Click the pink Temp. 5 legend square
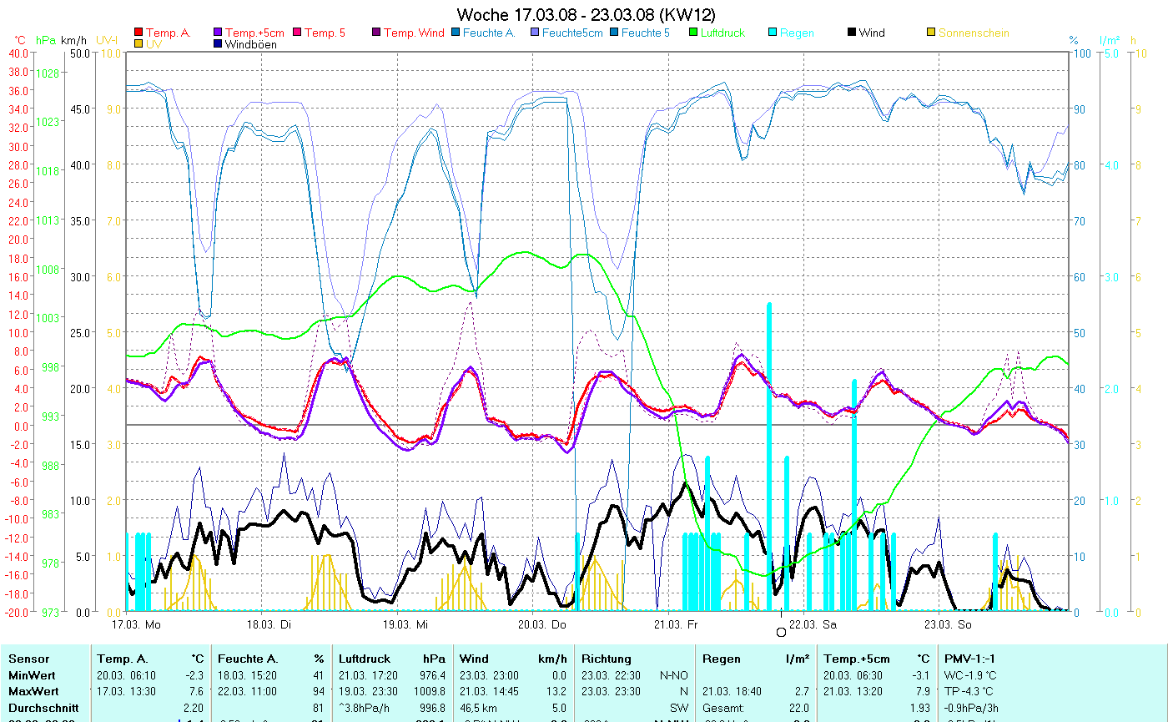This screenshot has width=1168, height=722. 298,33
